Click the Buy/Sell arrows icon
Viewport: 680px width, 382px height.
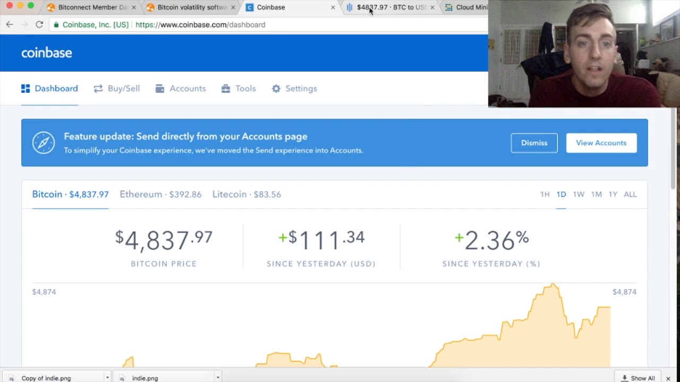[x=98, y=89]
